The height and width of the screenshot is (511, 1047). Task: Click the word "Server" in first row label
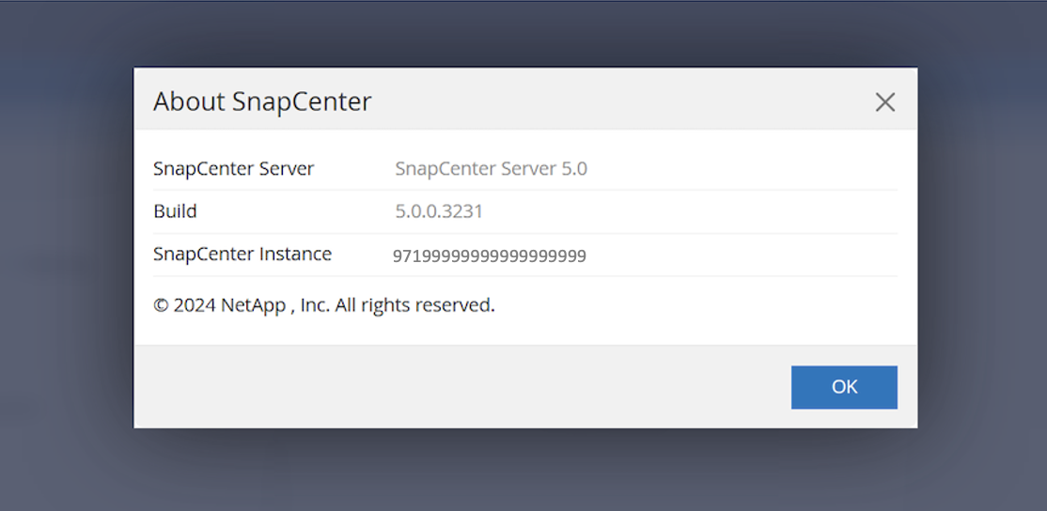[x=286, y=169]
